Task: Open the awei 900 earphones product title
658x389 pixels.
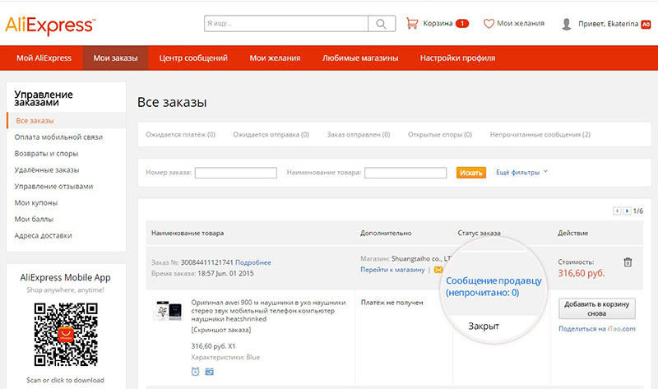Action: (x=269, y=311)
